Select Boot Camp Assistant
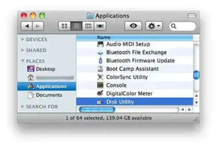Image resolution: width=217 pixels, height=147 pixels. tap(135, 69)
